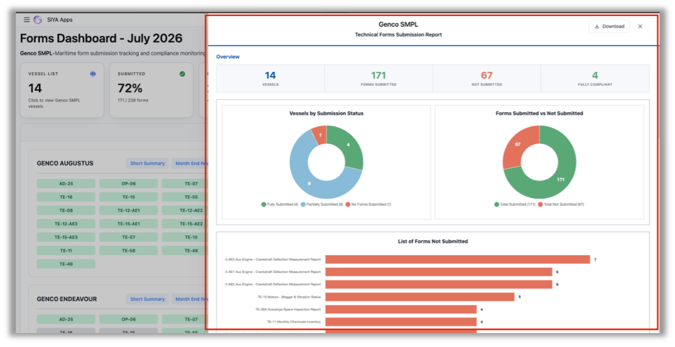Click Month End button for Genco Endeavour

[190, 299]
